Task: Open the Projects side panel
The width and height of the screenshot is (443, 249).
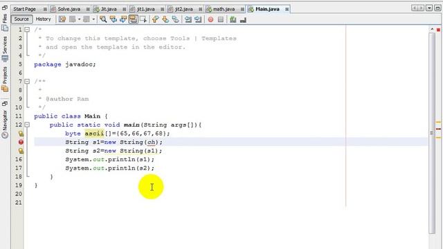Action: [x=5, y=80]
